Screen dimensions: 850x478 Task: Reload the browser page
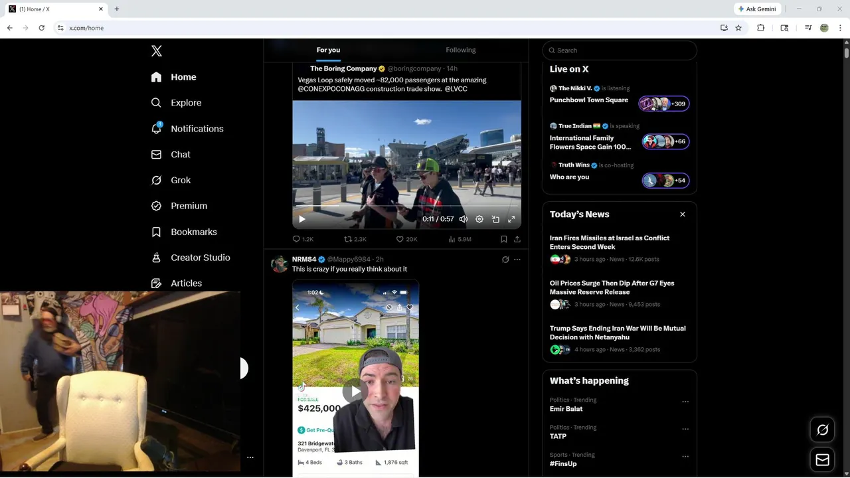click(41, 28)
